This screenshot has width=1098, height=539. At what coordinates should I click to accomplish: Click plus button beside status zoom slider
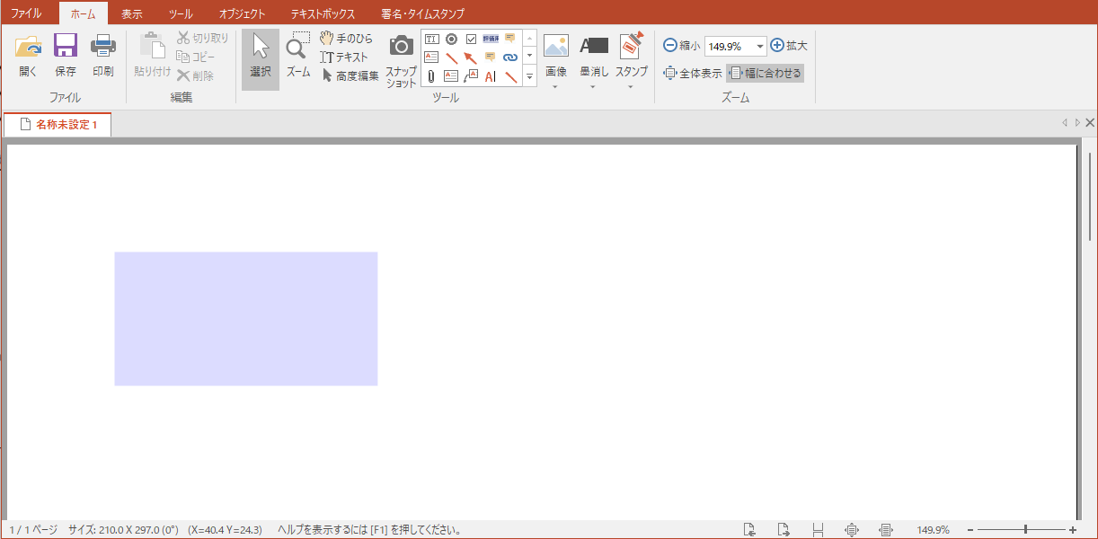[1073, 530]
